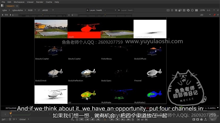Open the TF playback mode dropdown
Viewport: 220px width, 123px height.
(15, 119)
